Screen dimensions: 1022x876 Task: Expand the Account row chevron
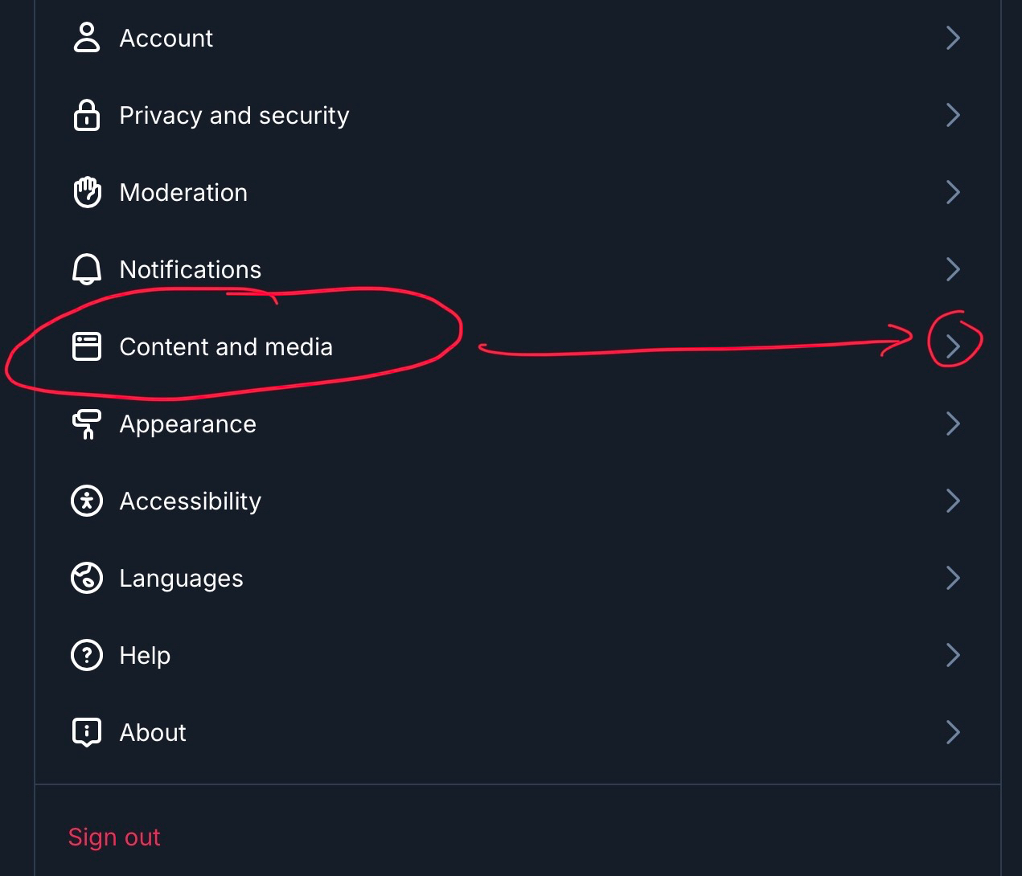953,38
